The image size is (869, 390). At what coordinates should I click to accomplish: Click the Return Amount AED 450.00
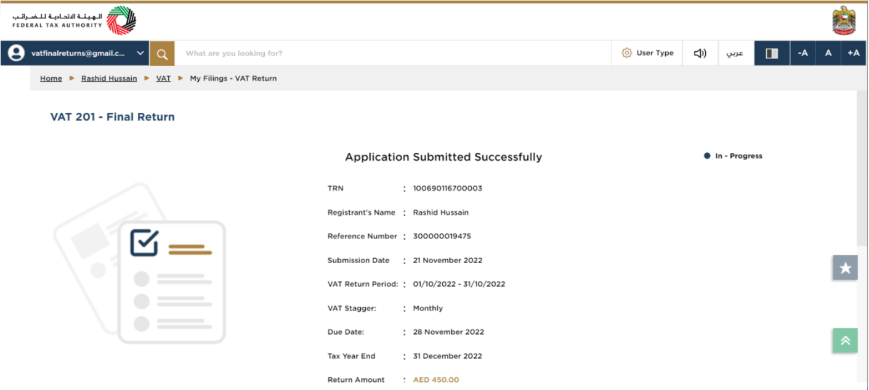(x=436, y=380)
